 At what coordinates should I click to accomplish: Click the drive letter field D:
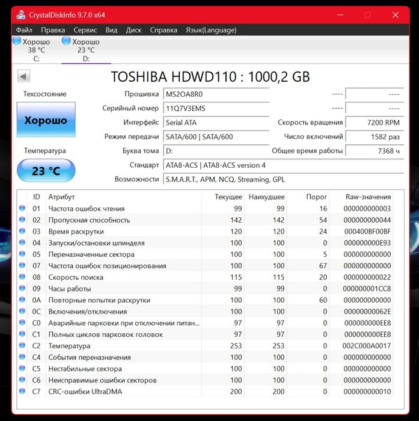tap(216, 151)
